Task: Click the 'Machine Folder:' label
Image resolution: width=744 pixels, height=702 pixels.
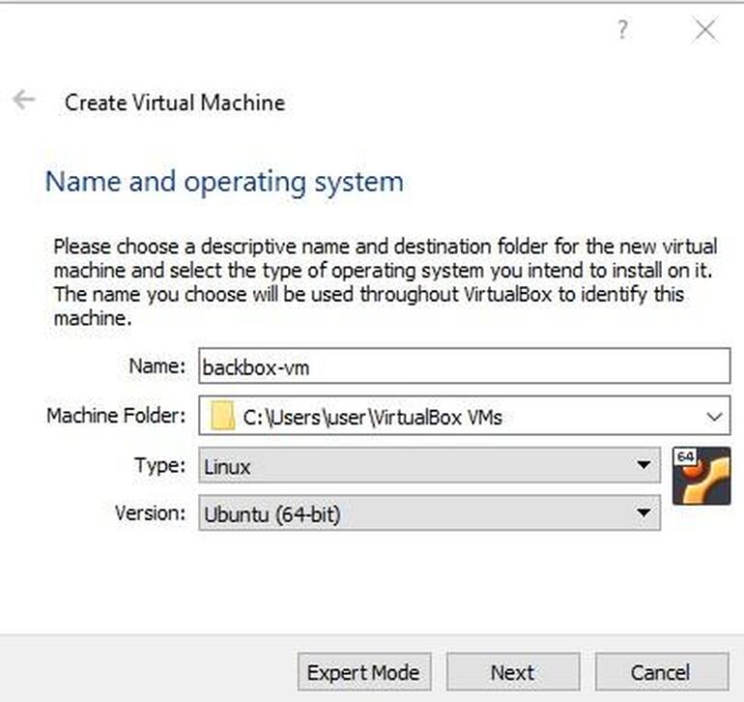Action: tap(116, 416)
